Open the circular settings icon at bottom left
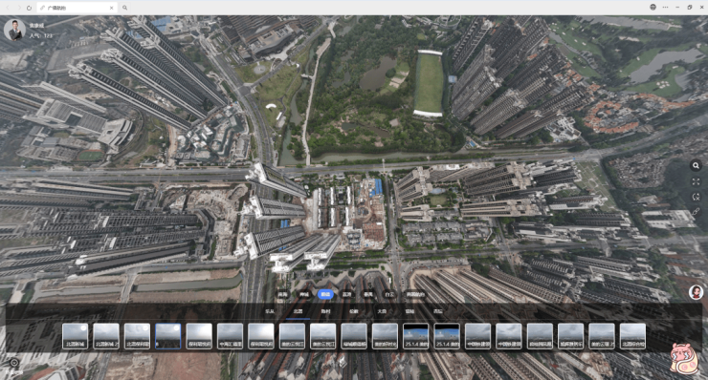Screen dimensions: 708x380 click(14, 363)
